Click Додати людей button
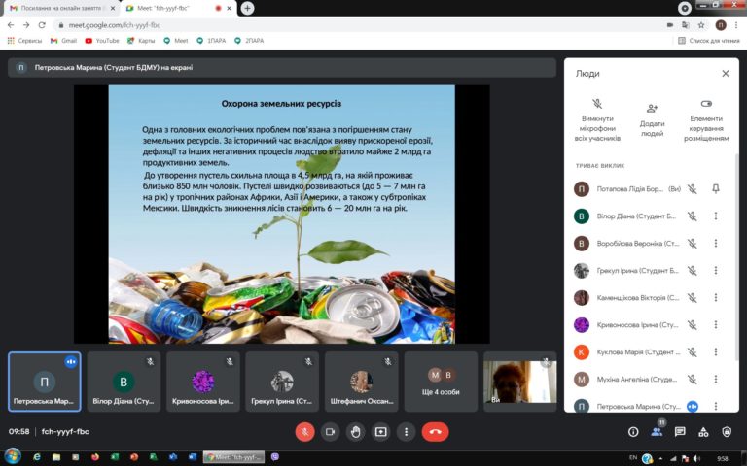 [x=652, y=120]
